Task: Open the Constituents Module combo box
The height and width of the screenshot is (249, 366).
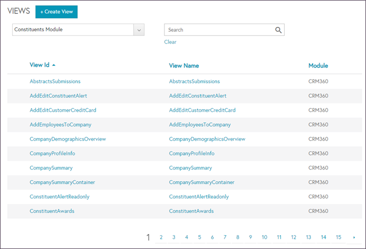Action: pos(78,30)
